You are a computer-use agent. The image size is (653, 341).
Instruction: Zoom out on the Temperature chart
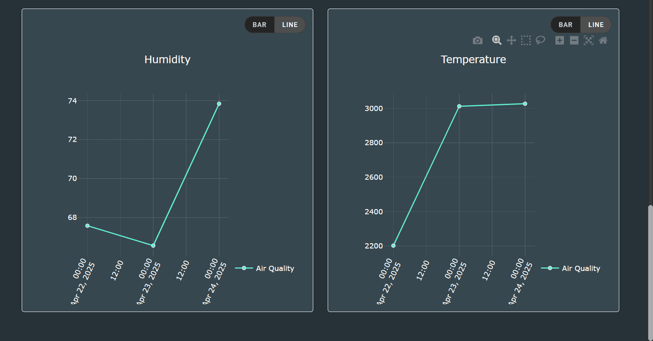(574, 40)
